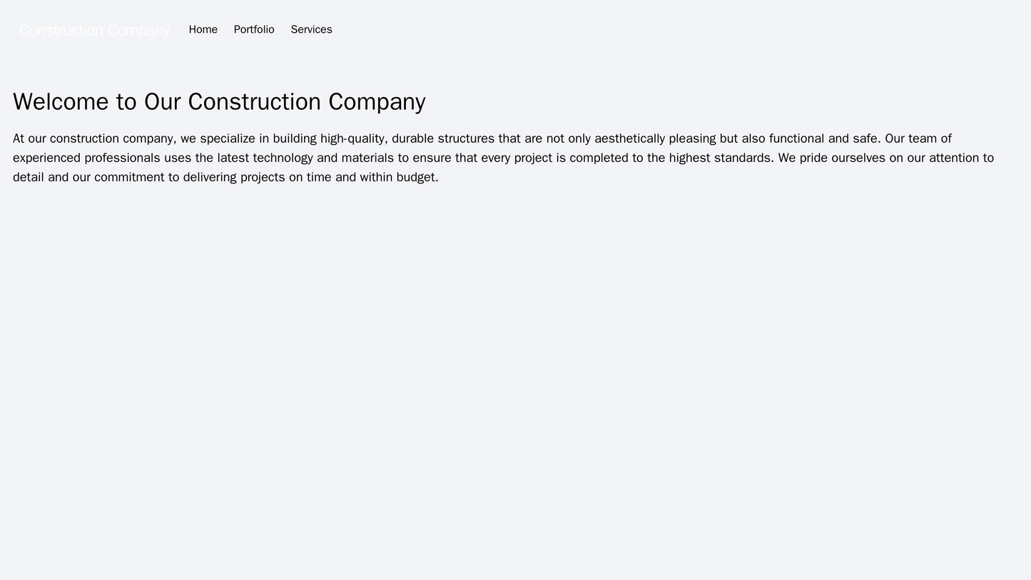Click the header region beside the links
This screenshot has height=580, width=1031.
642,29
